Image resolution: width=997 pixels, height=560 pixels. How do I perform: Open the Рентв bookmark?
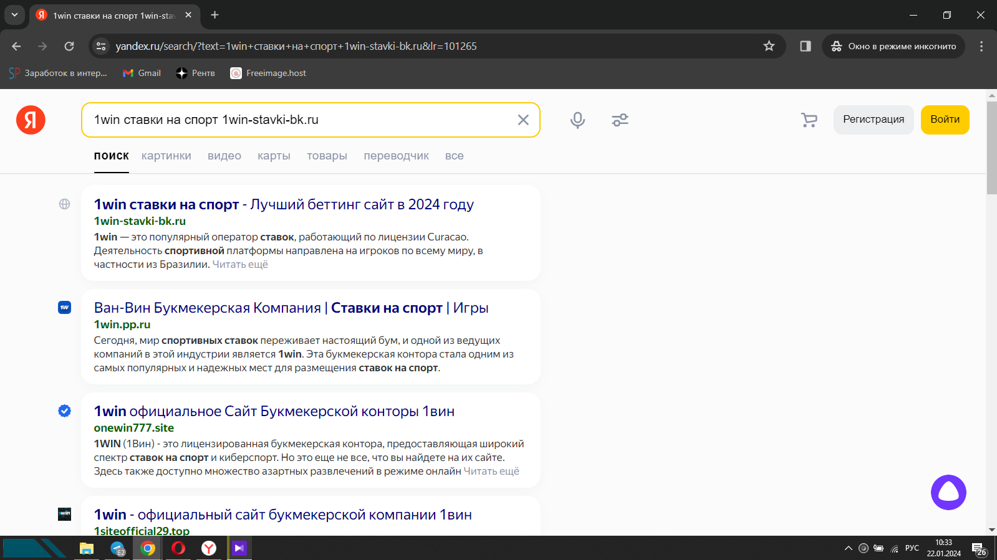[195, 73]
